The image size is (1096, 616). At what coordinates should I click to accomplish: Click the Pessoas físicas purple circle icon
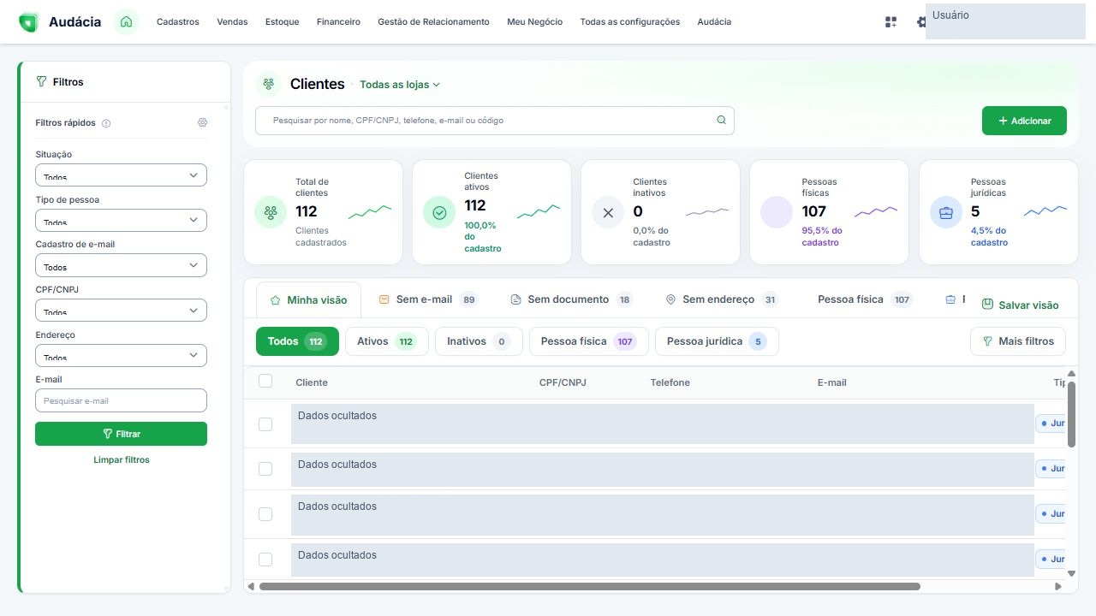777,212
